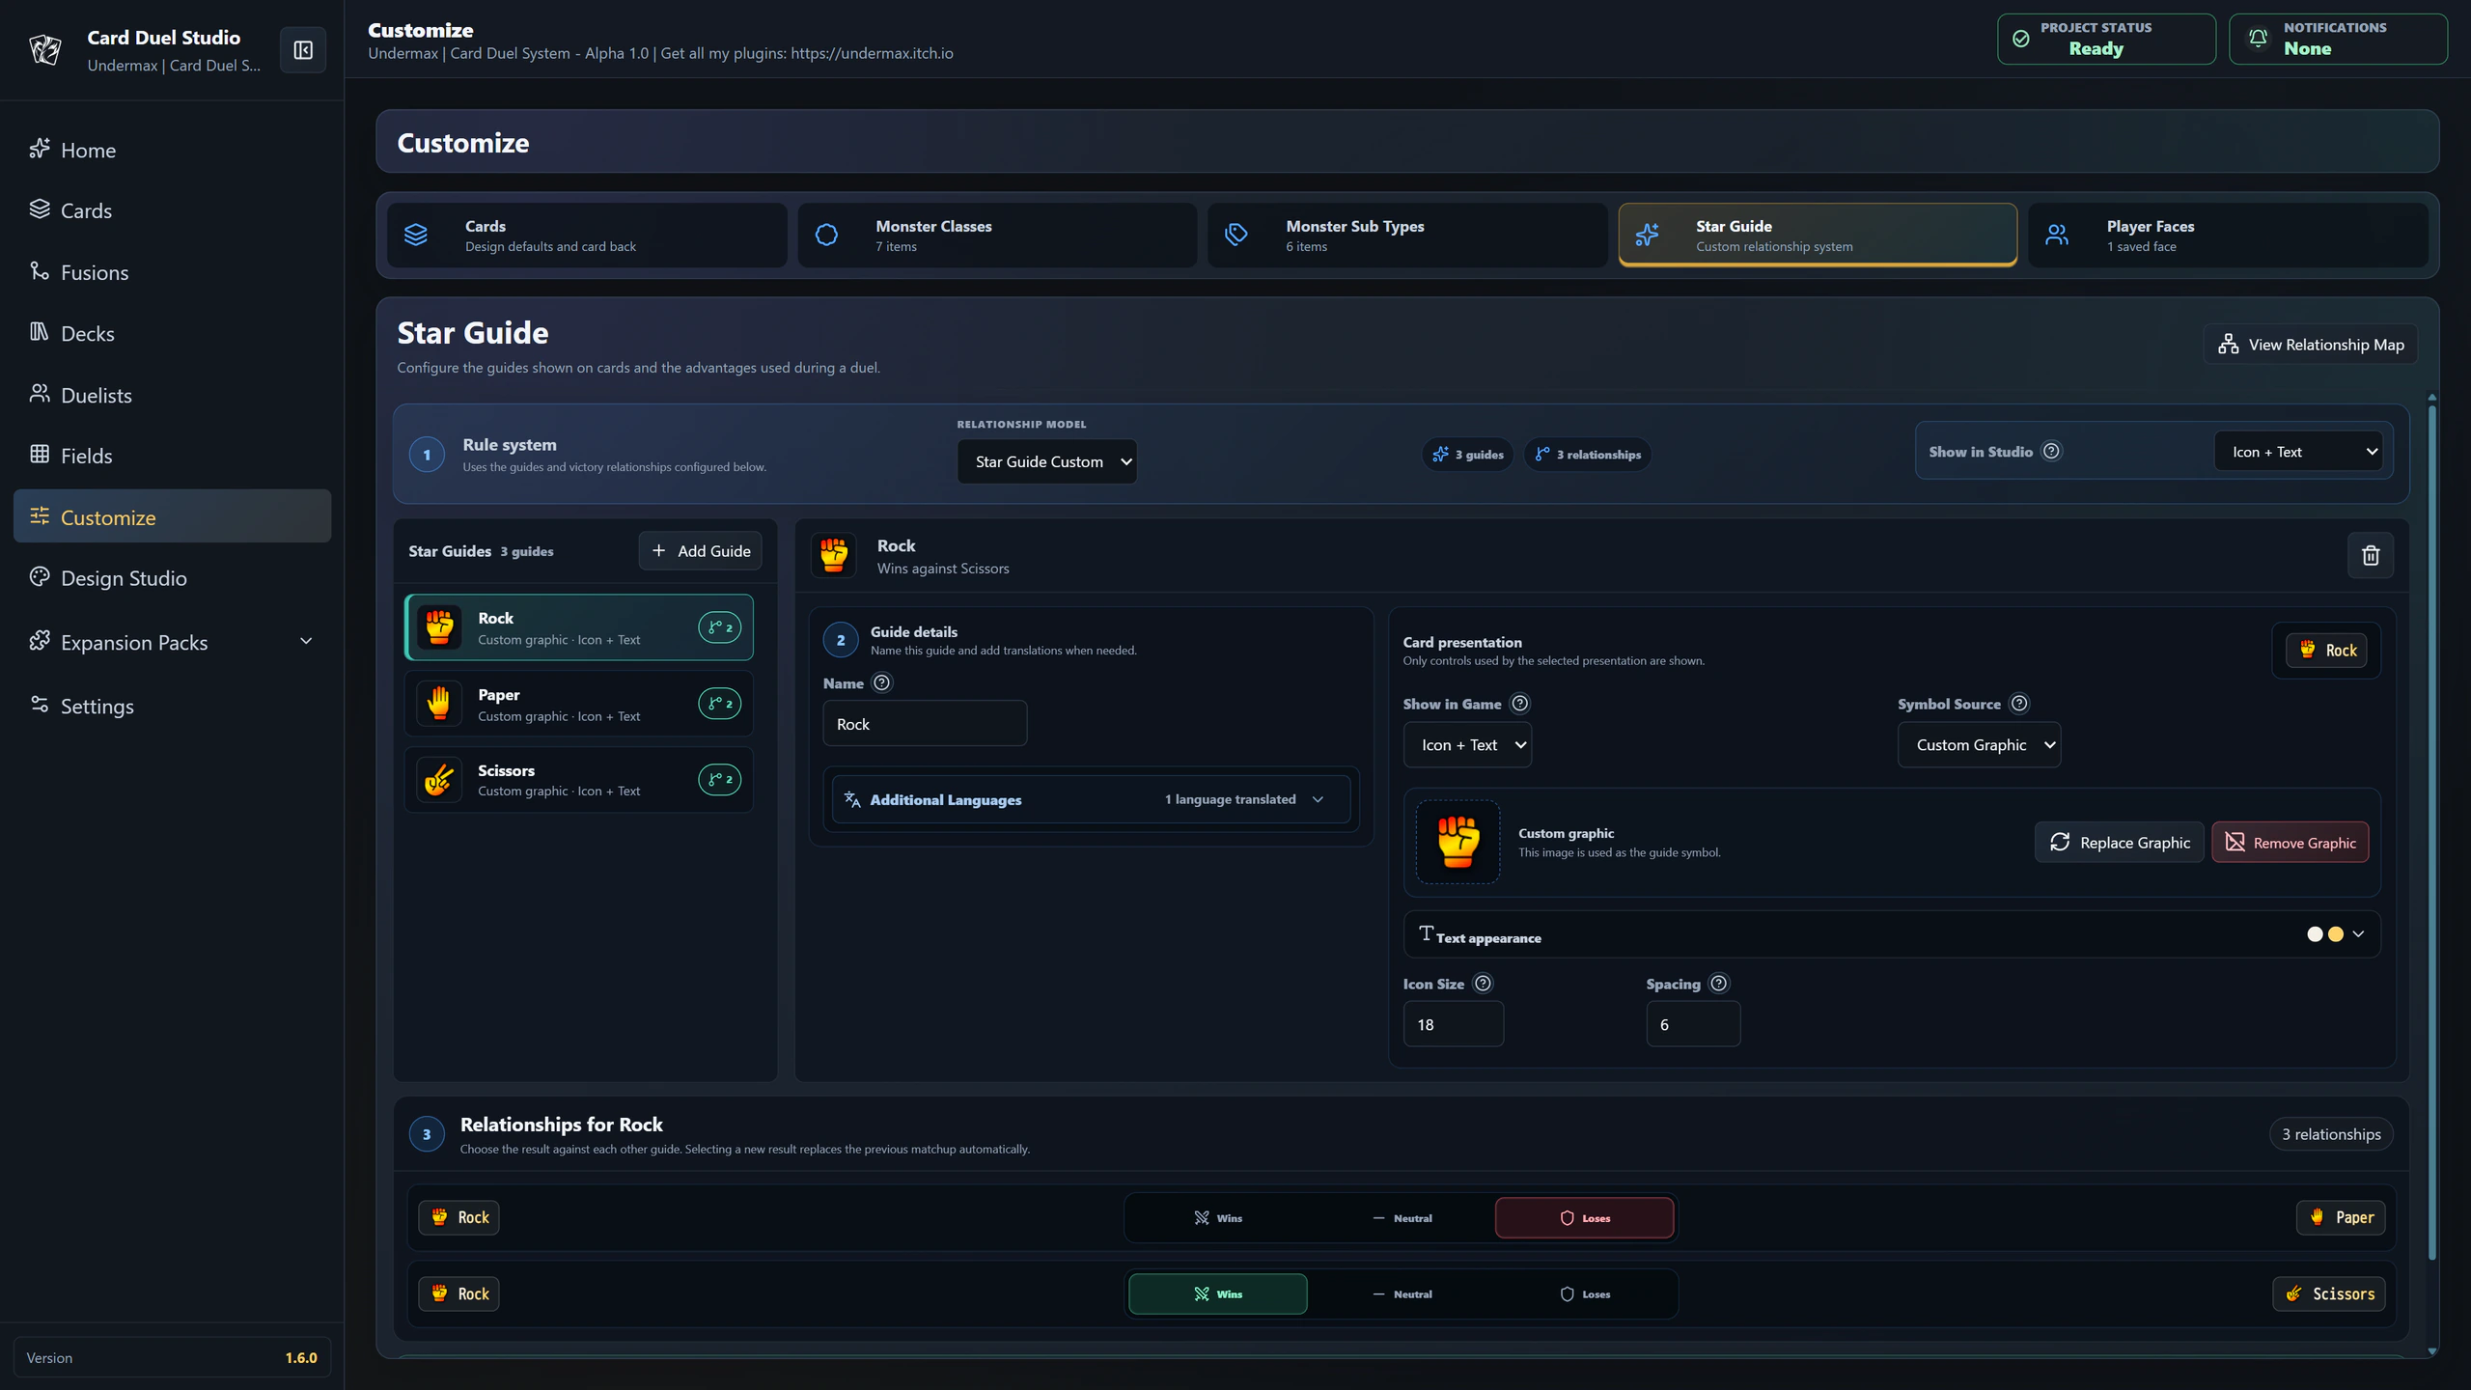Click the Card Duel Studio logo

tap(45, 50)
